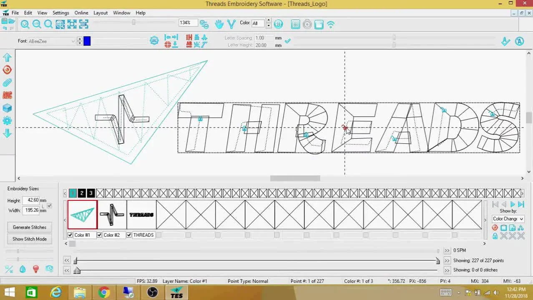
Task: Click the wifi/connection icon on the toolbar
Action: coord(330,24)
